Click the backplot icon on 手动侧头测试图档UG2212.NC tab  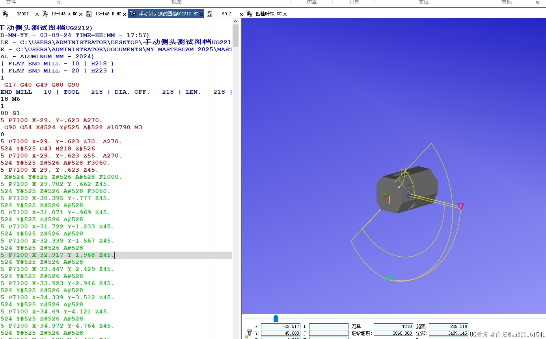pyautogui.click(x=132, y=14)
